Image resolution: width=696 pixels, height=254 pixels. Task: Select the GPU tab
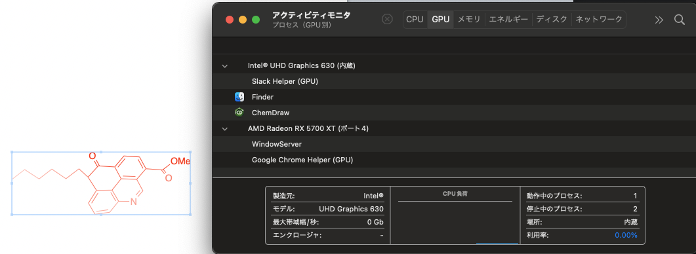pos(441,20)
